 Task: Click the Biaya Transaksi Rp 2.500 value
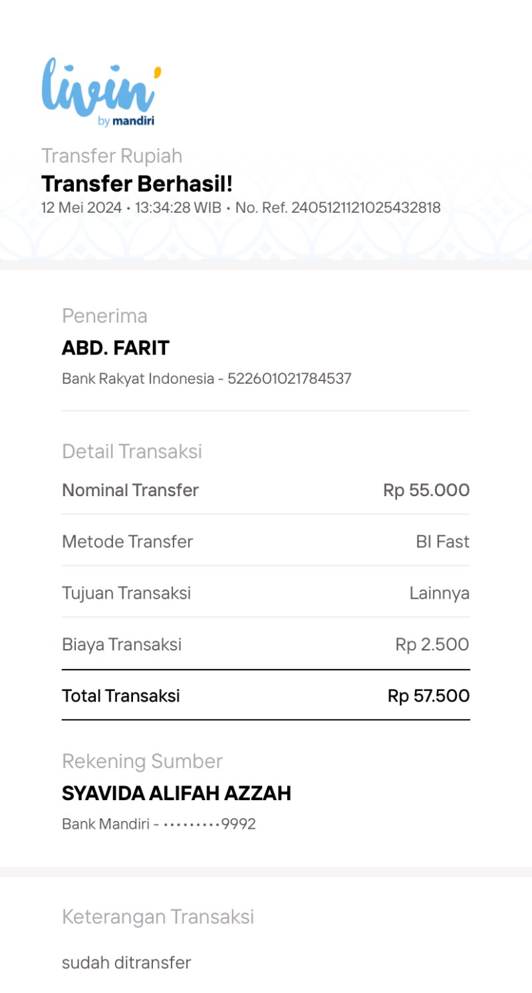pyautogui.click(x=432, y=644)
